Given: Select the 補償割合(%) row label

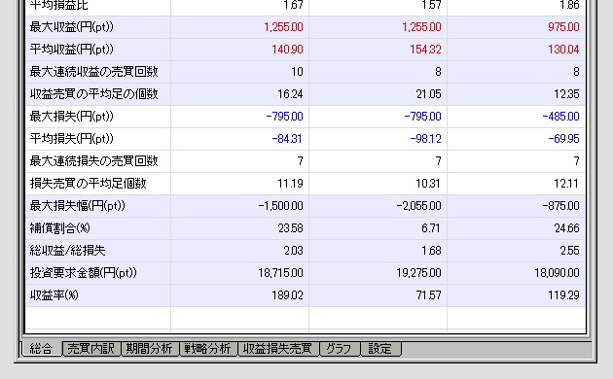Looking at the screenshot, I should 59,228.
